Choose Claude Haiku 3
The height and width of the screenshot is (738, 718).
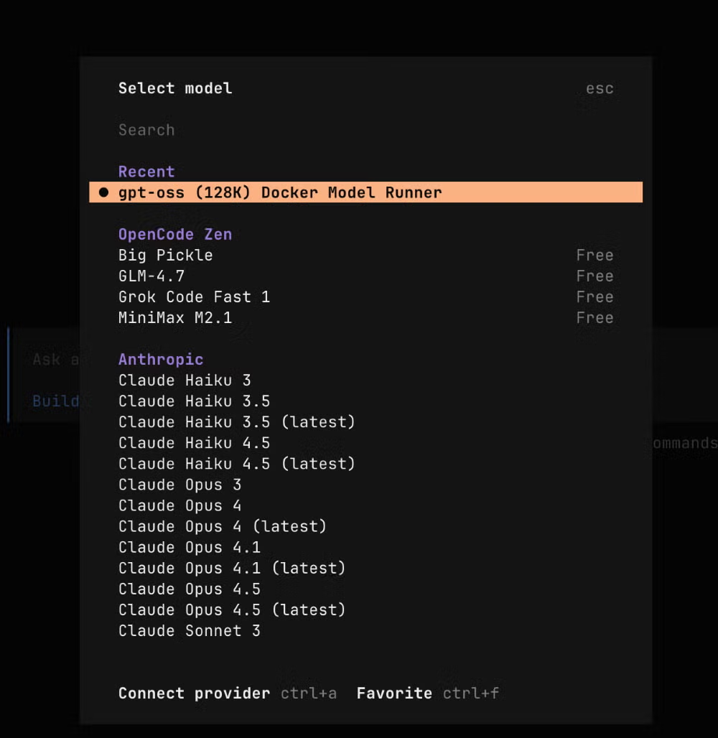(x=185, y=380)
